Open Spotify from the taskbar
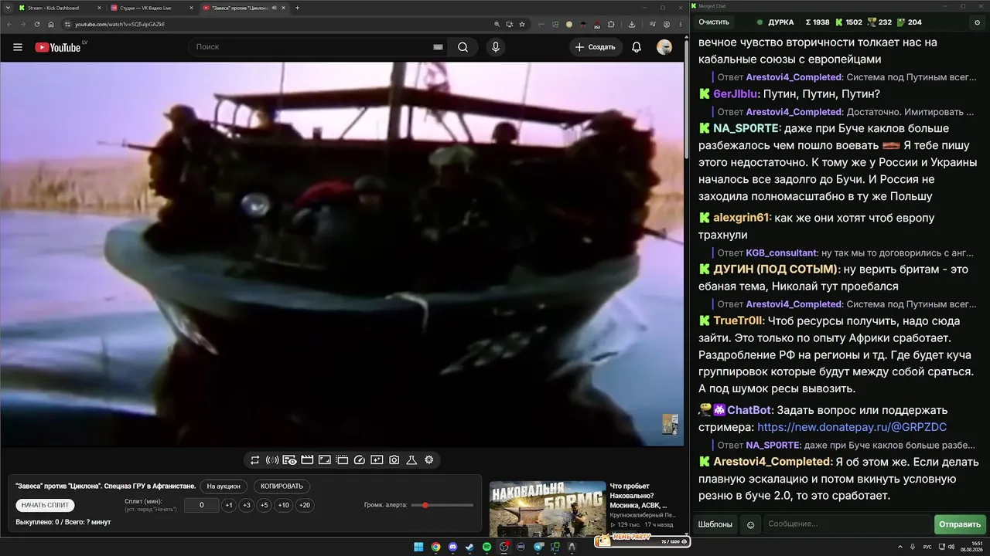 tap(486, 547)
